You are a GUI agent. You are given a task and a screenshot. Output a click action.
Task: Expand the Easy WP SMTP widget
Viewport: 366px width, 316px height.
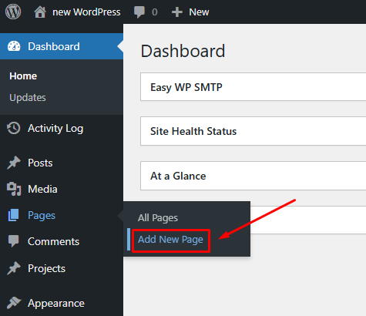(x=253, y=87)
